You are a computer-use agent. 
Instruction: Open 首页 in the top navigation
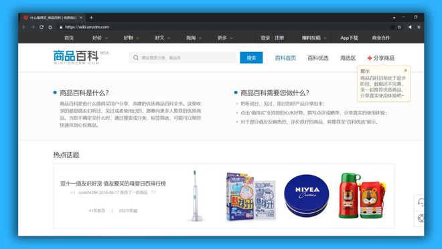69,37
